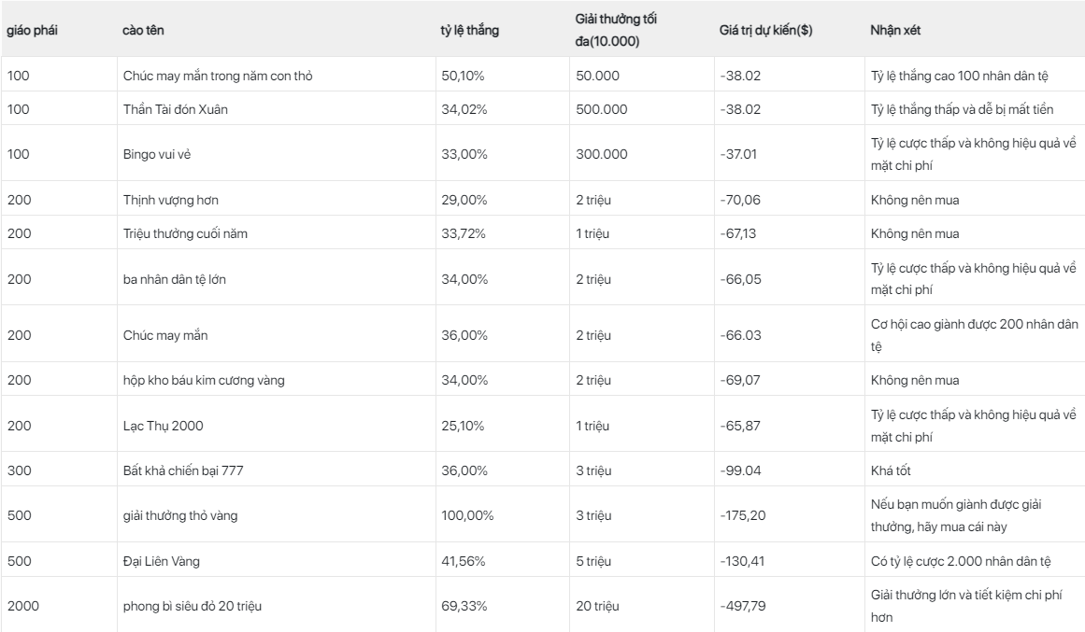The height and width of the screenshot is (632, 1085).
Task: Select the "Nhận xét" column header
Action: pyautogui.click(x=896, y=31)
